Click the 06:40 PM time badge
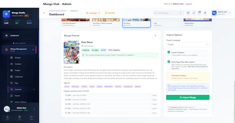The image size is (235, 123). [x=110, y=13]
